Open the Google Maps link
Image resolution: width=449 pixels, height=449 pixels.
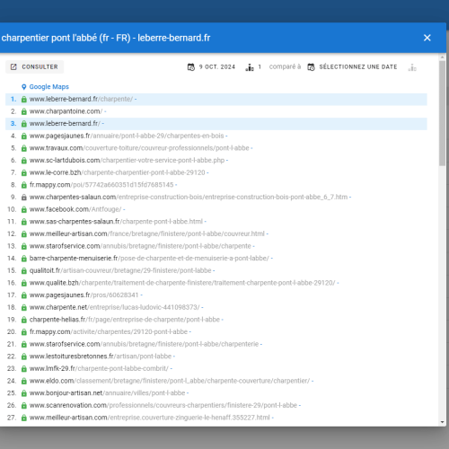coord(48,87)
